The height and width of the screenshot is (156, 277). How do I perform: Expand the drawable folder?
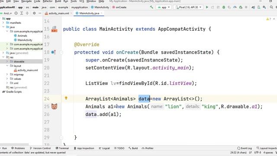pyautogui.click(x=7, y=62)
